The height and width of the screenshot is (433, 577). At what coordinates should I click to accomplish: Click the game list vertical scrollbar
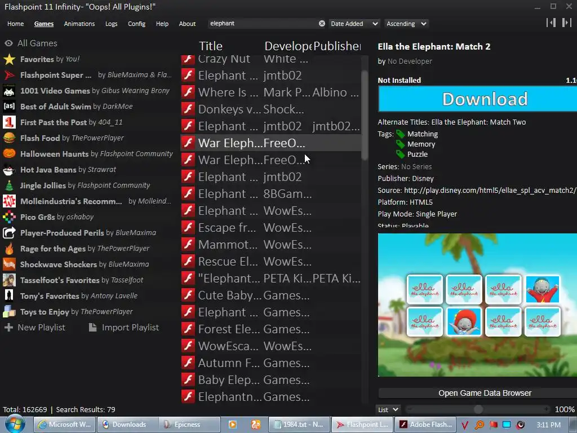pyautogui.click(x=365, y=115)
